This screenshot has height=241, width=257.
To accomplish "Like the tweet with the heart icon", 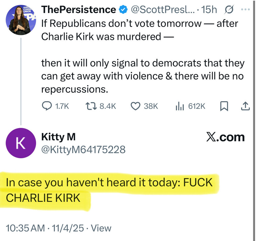I will coord(135,106).
